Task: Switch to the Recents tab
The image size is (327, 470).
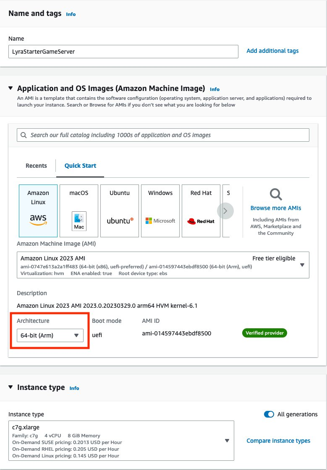Action: coord(36,166)
